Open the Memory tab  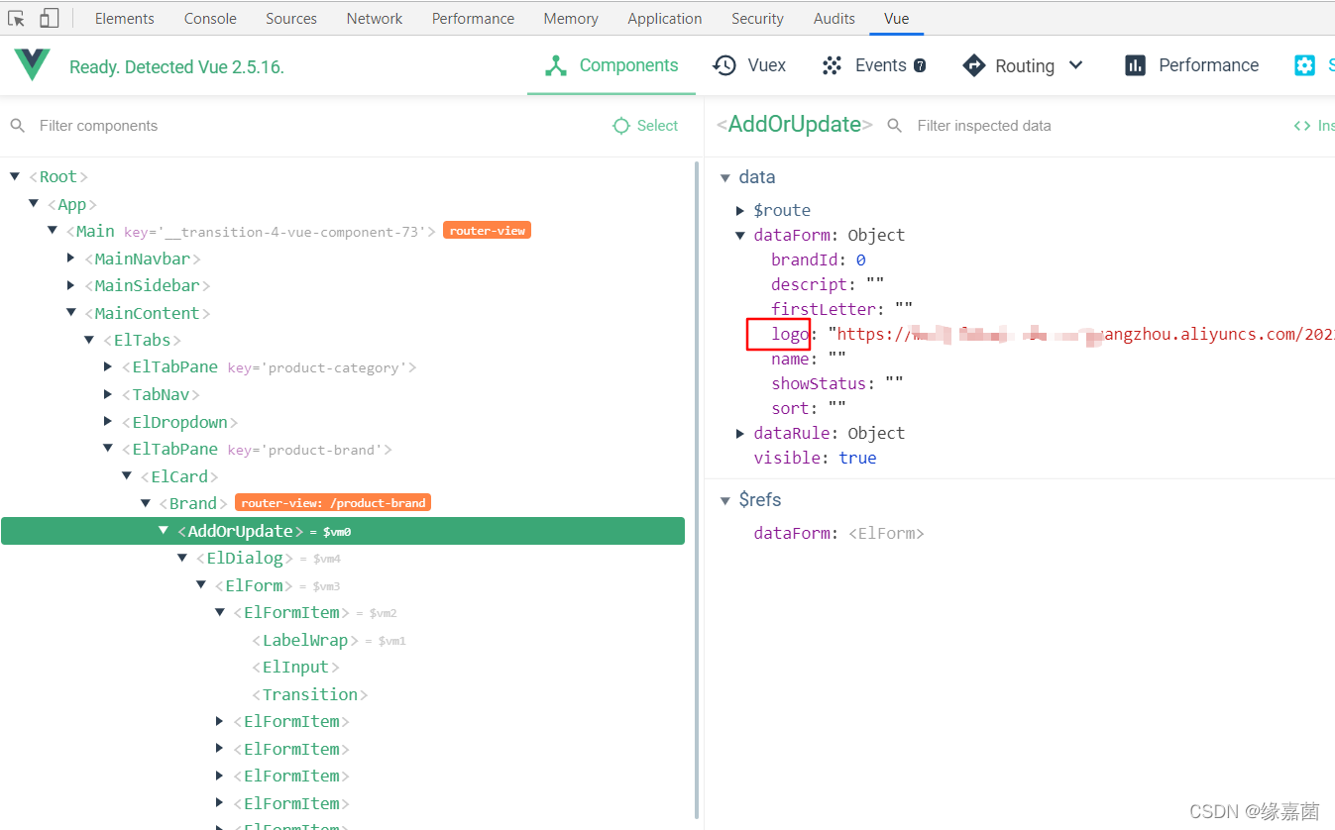[571, 18]
